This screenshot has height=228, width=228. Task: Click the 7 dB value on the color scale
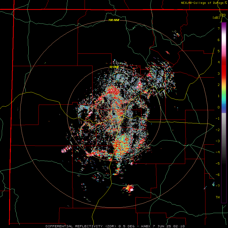[x=219, y=28]
